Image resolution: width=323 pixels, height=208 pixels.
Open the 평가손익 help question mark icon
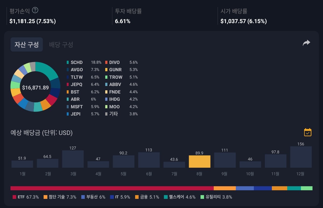(x=35, y=10)
